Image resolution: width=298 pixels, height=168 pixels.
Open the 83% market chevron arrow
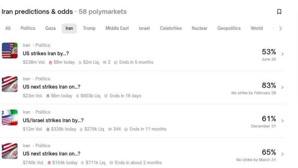pos(282,87)
